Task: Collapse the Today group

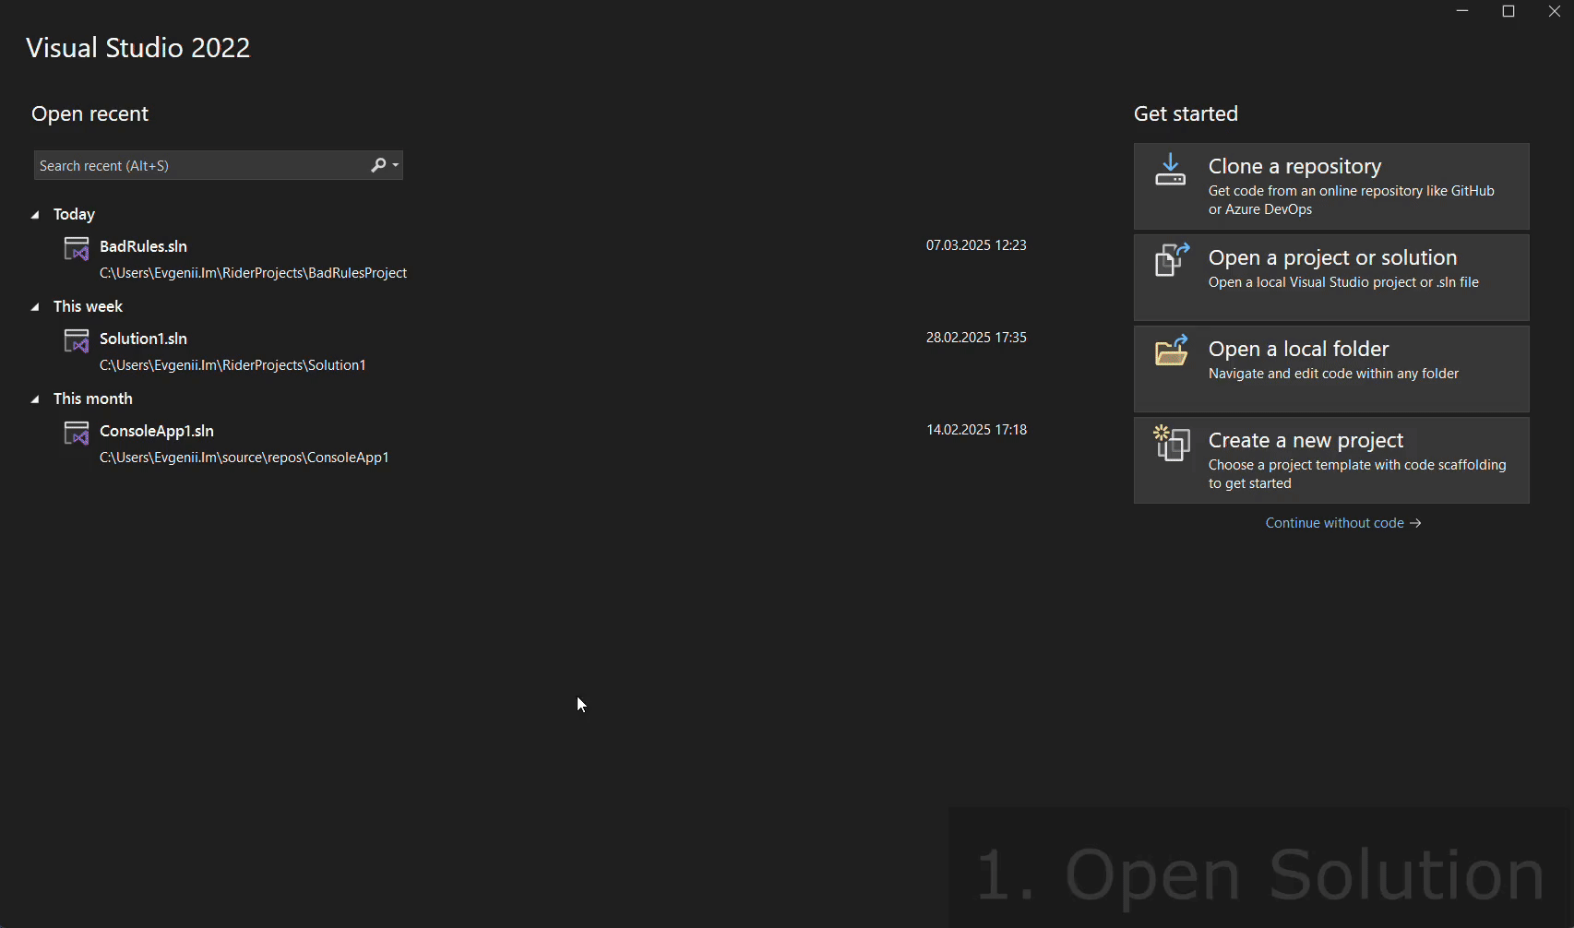Action: 35,214
